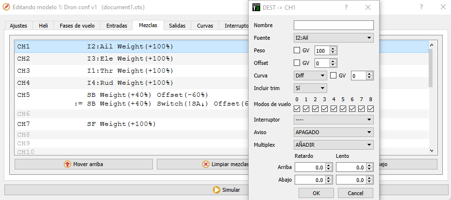The width and height of the screenshot is (451, 200).
Task: Enable the GV checkbox for Offset
Action: pyautogui.click(x=297, y=63)
